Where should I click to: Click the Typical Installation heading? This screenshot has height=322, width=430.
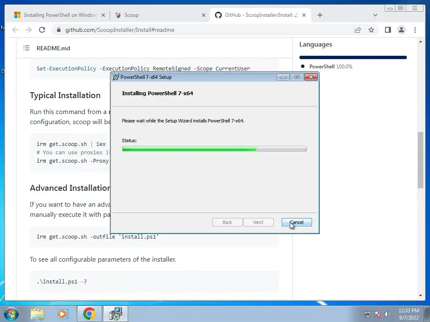click(65, 95)
